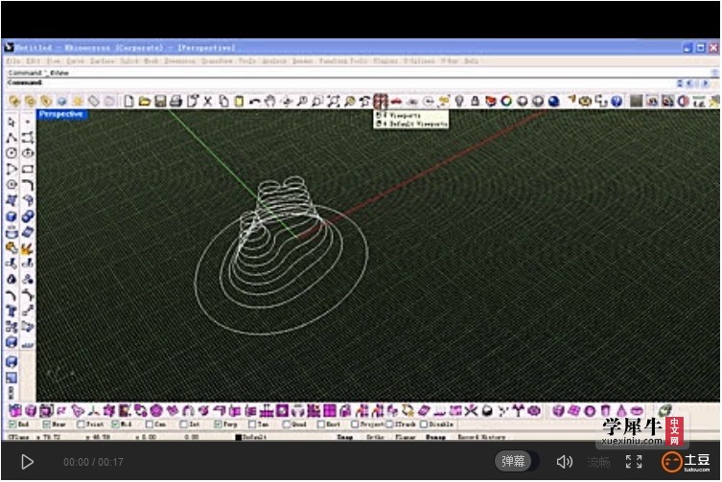Enable the Tan osnap checkbox
This screenshot has width=722, height=482.
(252, 424)
